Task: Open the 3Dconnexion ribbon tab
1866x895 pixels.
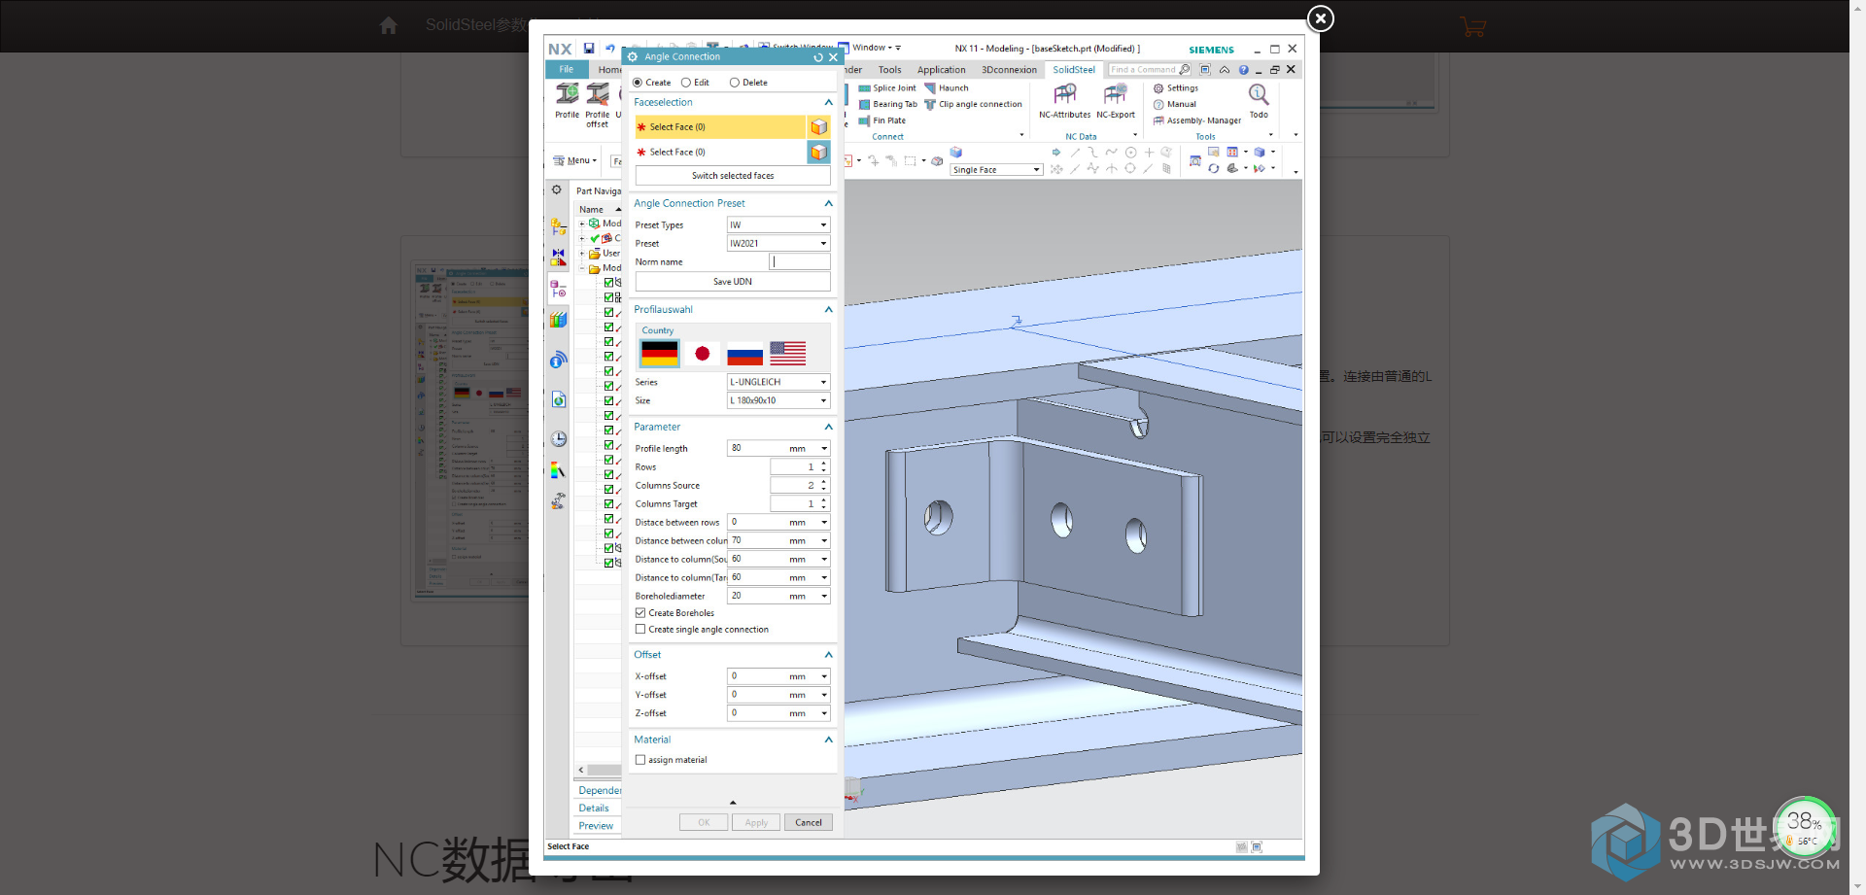Action: click(1010, 70)
